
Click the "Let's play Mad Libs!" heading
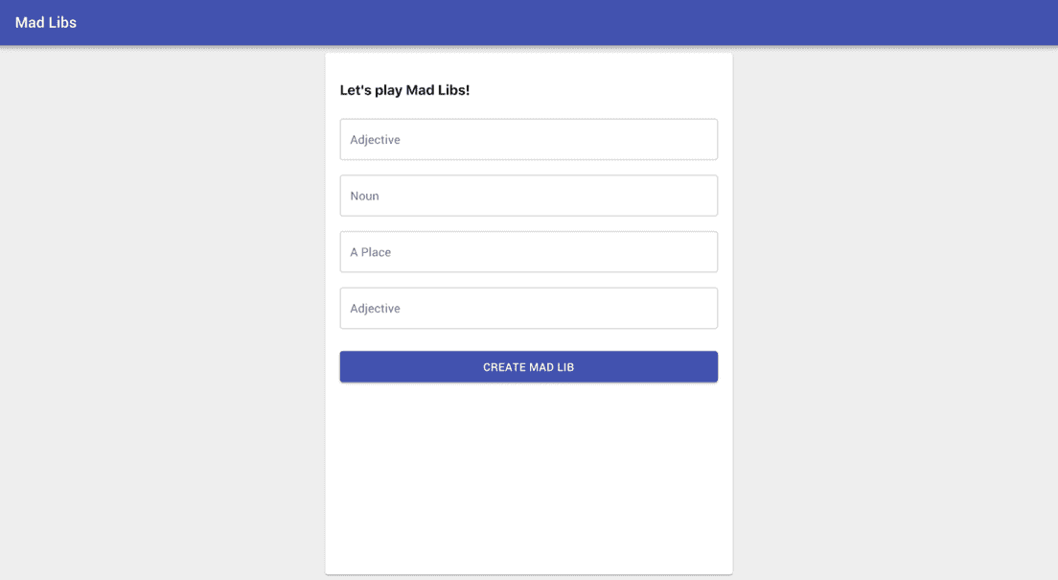pyautogui.click(x=404, y=90)
